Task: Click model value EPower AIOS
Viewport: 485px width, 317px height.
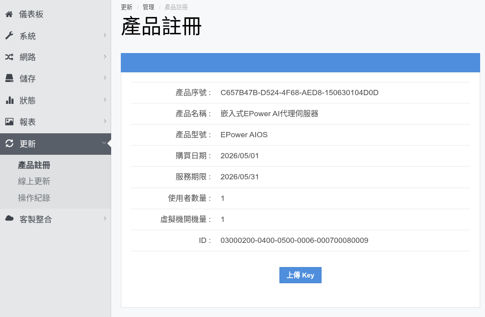Action: tap(244, 135)
